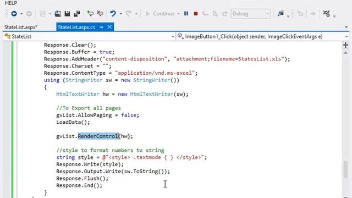
Task: Click the Step Into icon
Action: click(x=205, y=14)
